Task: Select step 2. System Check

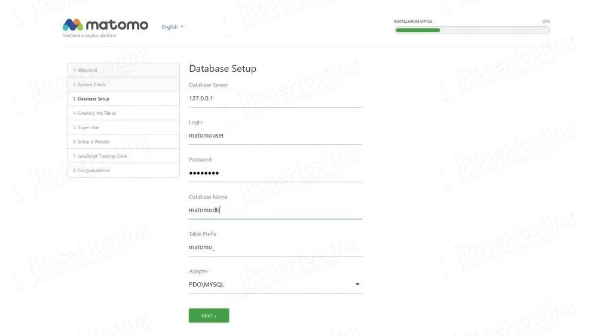Action: [123, 85]
